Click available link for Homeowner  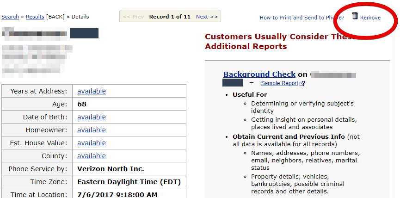point(92,130)
